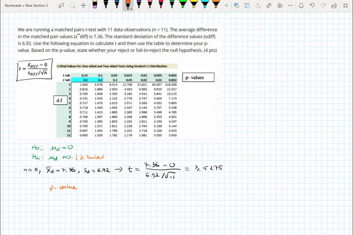Image resolution: width=353 pixels, height=235 pixels.
Task: Pick the green highlighter swatch
Action: point(182,5)
